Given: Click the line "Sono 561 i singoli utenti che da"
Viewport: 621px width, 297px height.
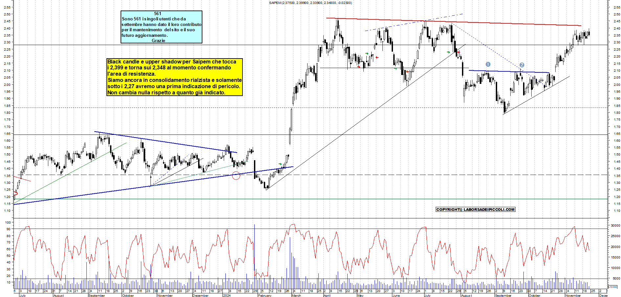Looking at the screenshot, I should 154,19.
